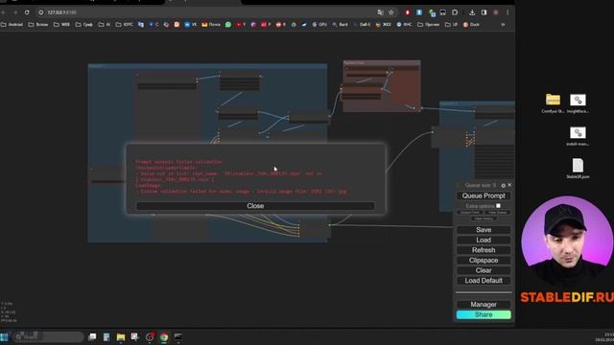Click the Load button
Image resolution: width=614 pixels, height=345 pixels.
point(484,241)
